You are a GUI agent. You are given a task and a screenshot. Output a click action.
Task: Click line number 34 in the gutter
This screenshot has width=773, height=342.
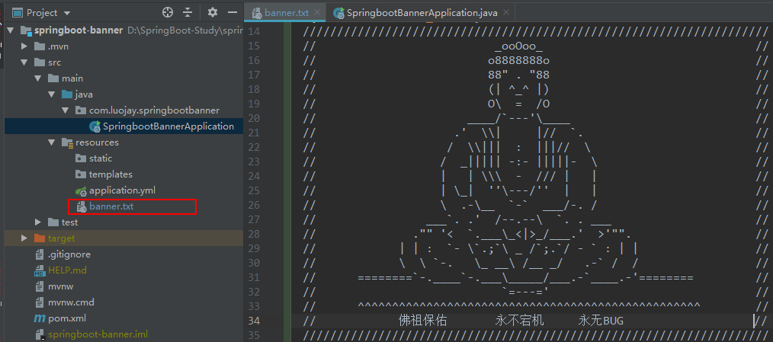tap(255, 321)
